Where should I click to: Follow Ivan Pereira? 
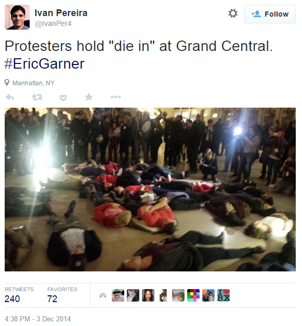coord(270,14)
